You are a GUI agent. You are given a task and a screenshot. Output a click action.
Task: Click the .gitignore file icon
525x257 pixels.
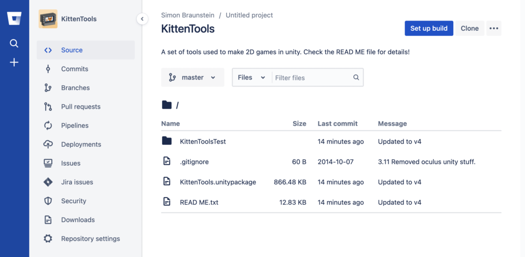[167, 162]
